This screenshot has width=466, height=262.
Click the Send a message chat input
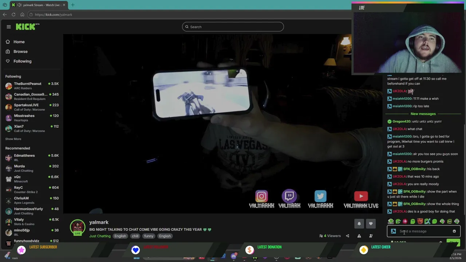click(x=423, y=231)
